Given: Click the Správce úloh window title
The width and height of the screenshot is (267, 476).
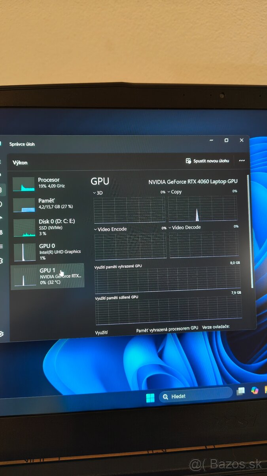Looking at the screenshot, I should [22, 144].
